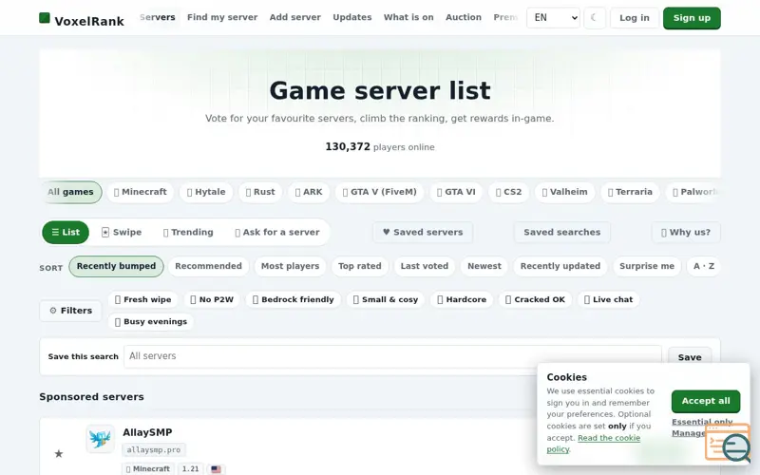Toggle No P2W quick filter
The width and height of the screenshot is (760, 475).
[212, 299]
